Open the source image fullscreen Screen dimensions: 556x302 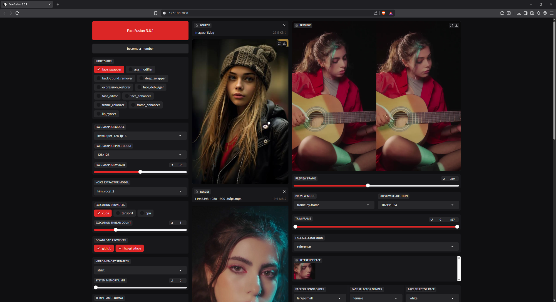click(x=279, y=43)
